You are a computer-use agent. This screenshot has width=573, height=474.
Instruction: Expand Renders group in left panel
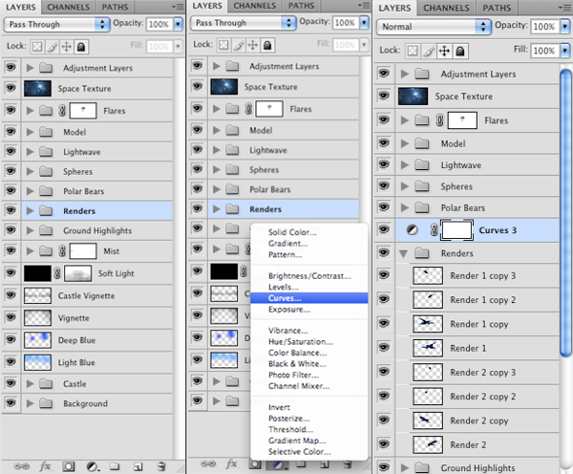pyautogui.click(x=30, y=210)
